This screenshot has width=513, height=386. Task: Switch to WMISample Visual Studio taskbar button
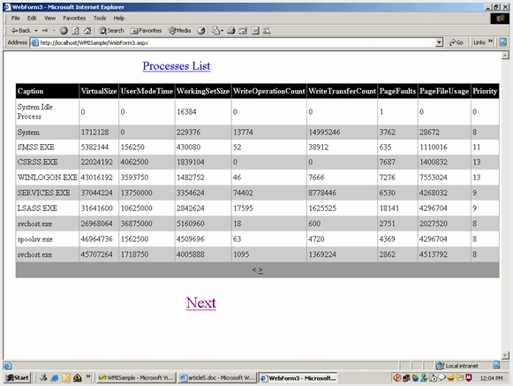point(137,378)
